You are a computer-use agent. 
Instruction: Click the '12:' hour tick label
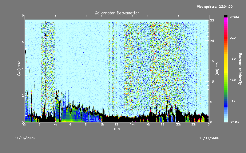tap(117, 125)
